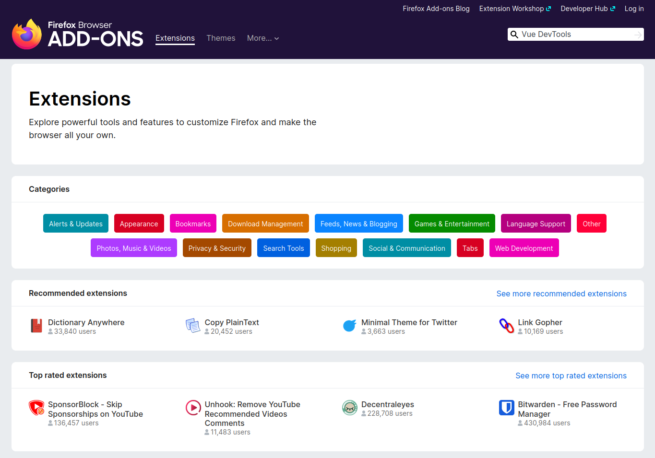
Task: Expand the More... menu
Action: point(263,38)
